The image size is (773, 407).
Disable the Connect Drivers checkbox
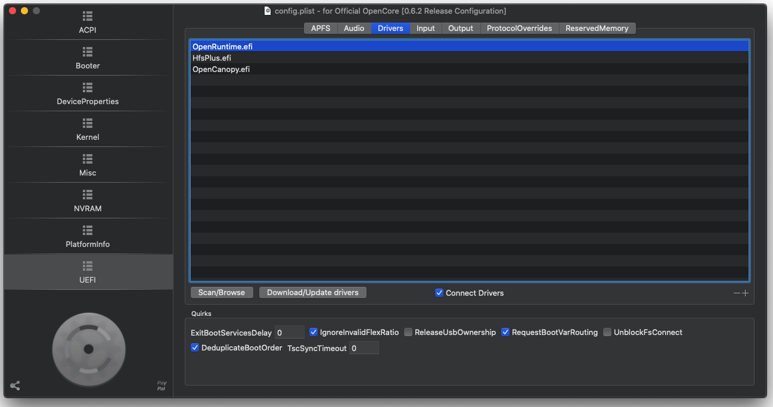coord(439,293)
